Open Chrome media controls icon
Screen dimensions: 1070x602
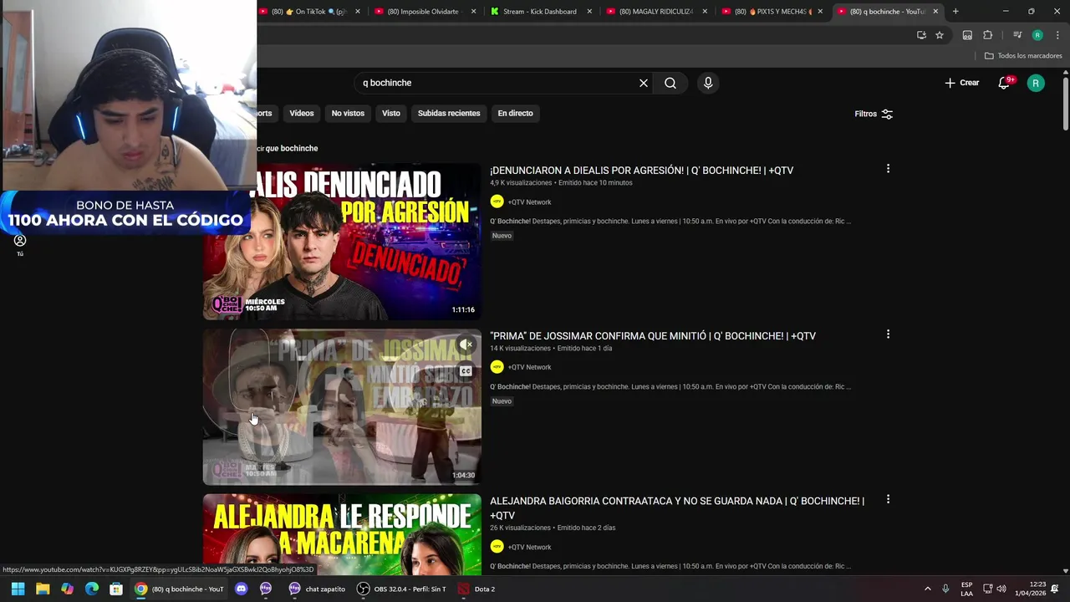pyautogui.click(x=1017, y=35)
